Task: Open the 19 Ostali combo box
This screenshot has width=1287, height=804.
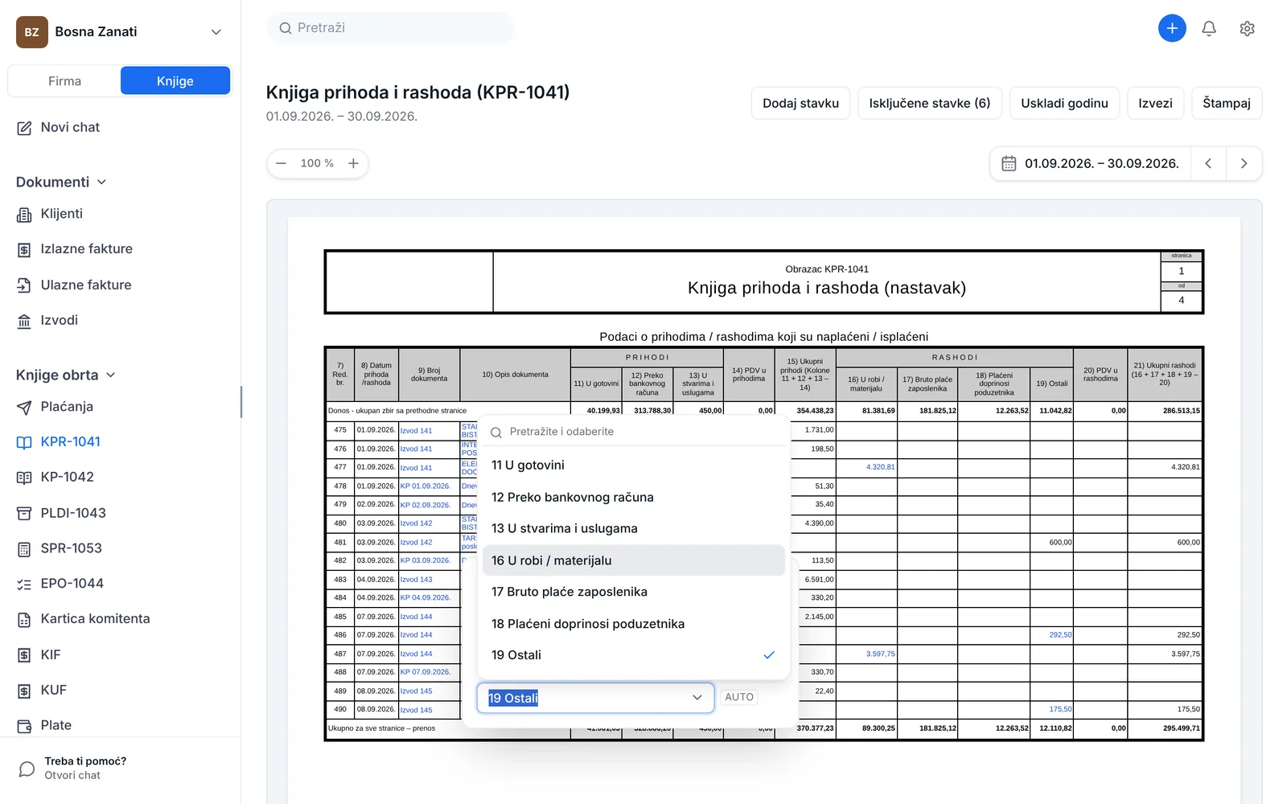Action: tap(595, 698)
